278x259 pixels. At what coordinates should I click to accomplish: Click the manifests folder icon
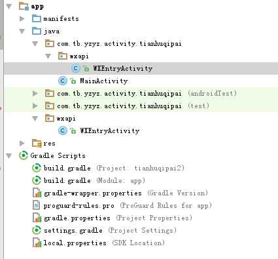[36, 18]
